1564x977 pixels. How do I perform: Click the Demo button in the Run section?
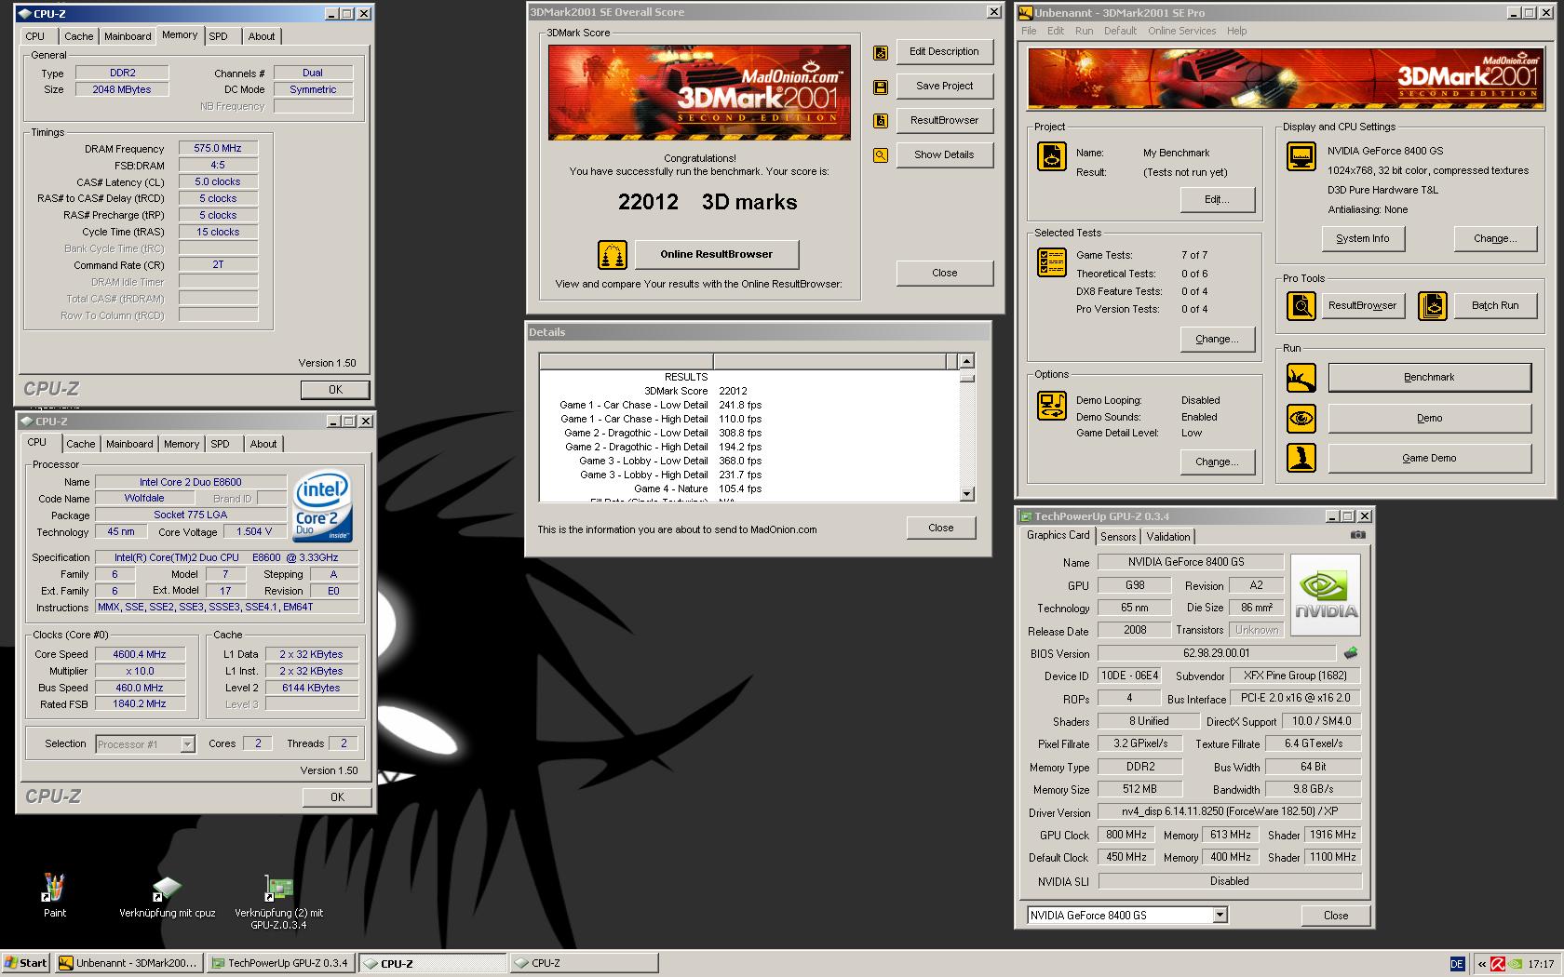(x=1429, y=418)
